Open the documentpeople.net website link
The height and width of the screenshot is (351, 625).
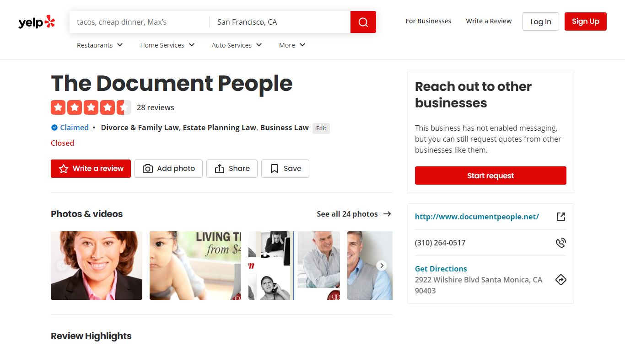(477, 217)
